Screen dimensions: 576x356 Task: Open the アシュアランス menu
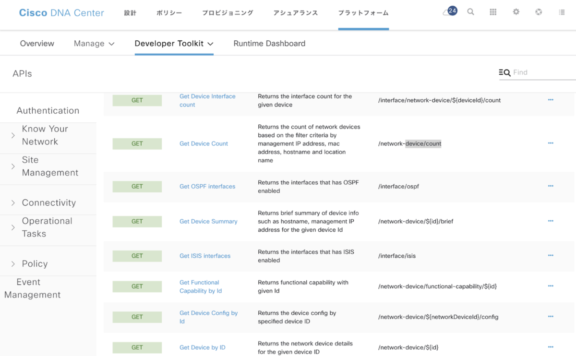click(296, 13)
